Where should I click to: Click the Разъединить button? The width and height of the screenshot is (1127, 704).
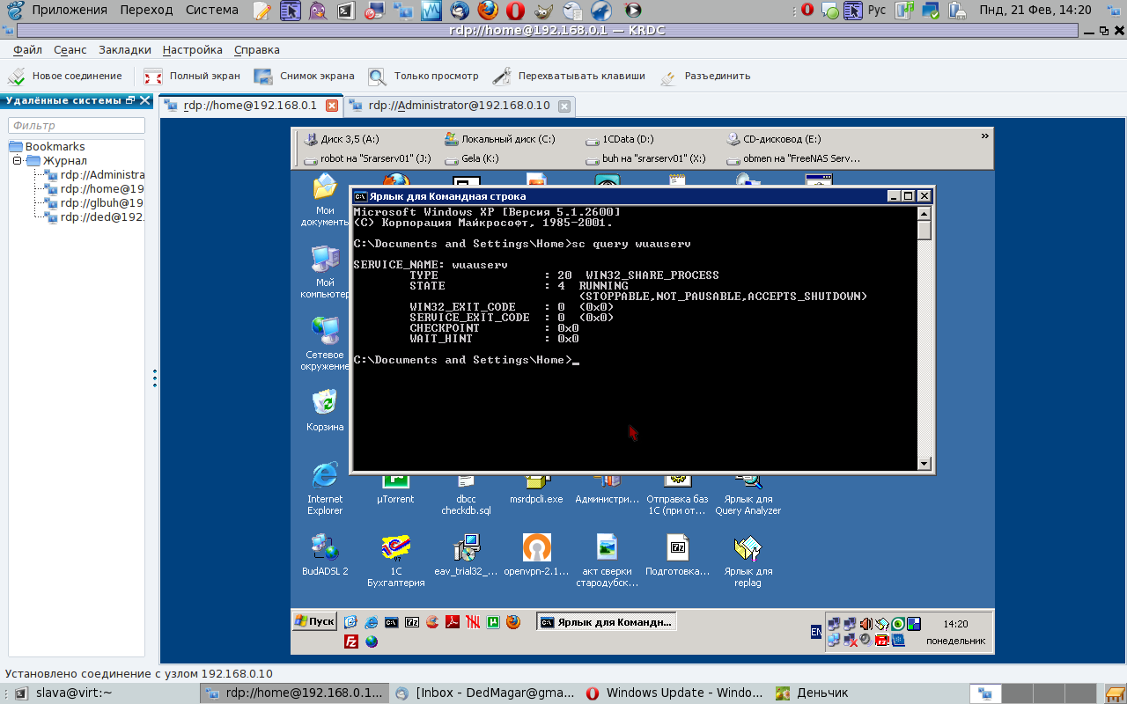click(705, 77)
